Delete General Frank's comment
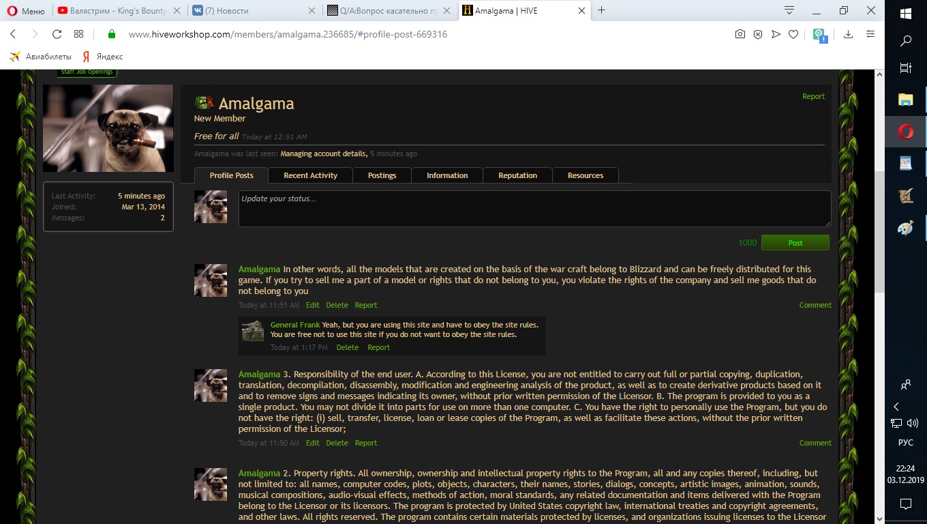Image resolution: width=927 pixels, height=524 pixels. tap(347, 347)
